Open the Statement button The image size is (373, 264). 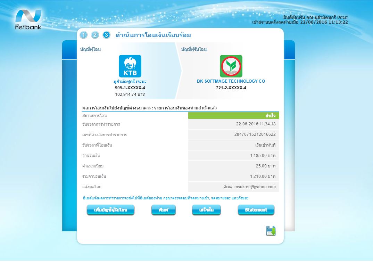tap(256, 210)
